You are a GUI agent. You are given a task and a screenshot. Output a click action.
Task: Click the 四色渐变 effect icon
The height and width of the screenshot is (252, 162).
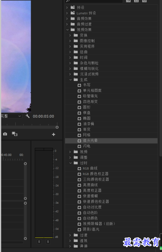pos(79,102)
